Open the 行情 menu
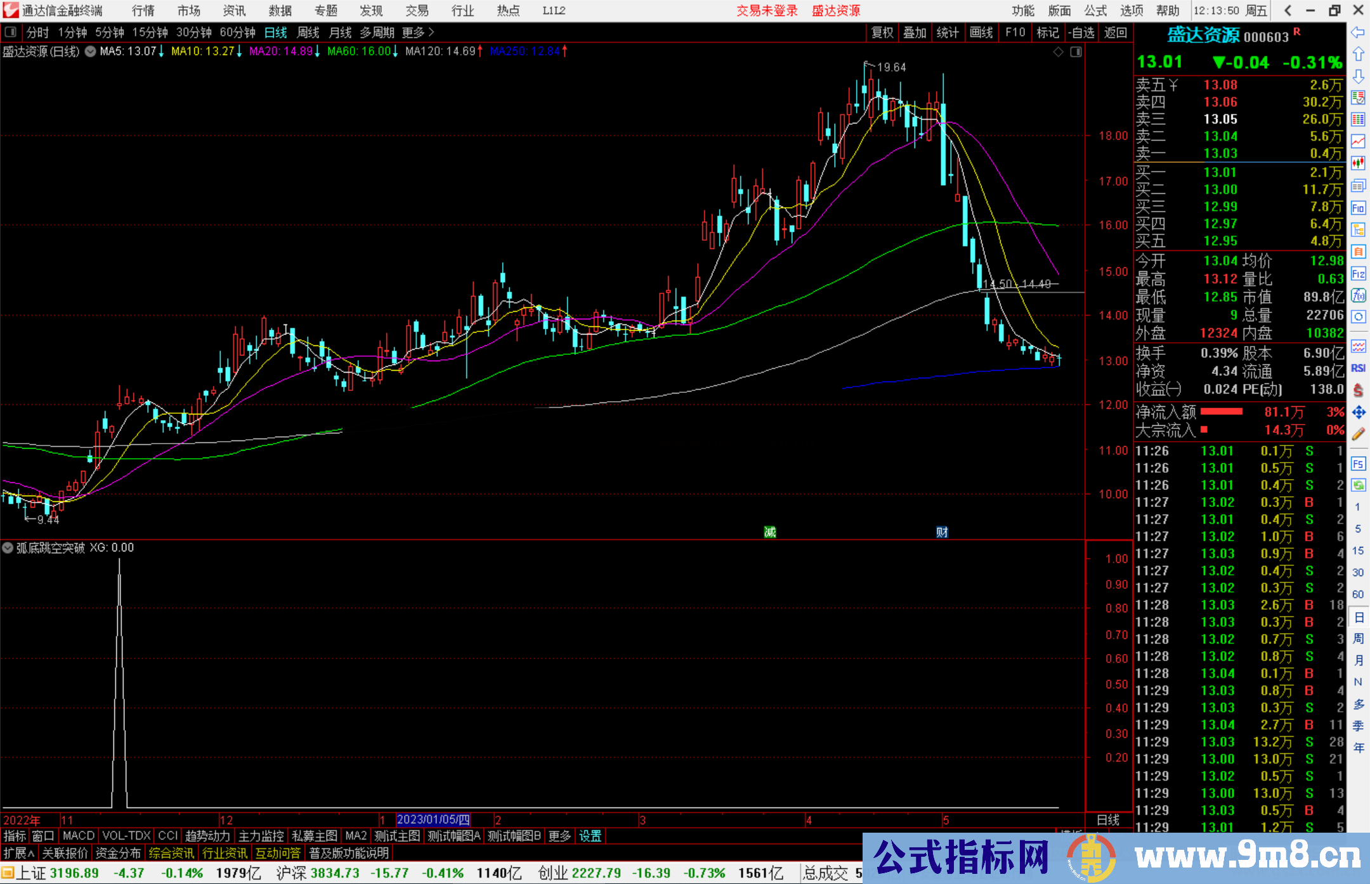Screen dimensions: 1370x884 (x=143, y=11)
